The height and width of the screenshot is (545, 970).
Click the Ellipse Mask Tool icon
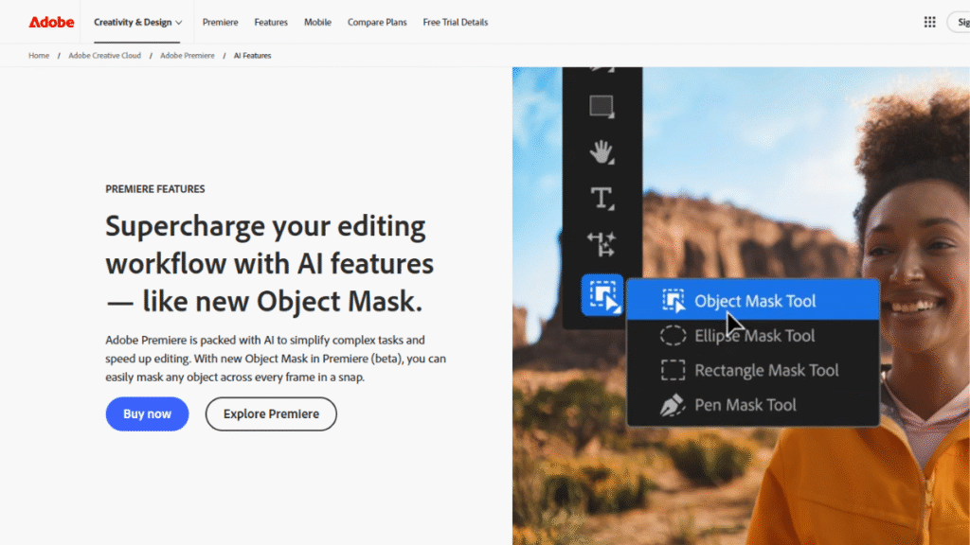(x=674, y=335)
